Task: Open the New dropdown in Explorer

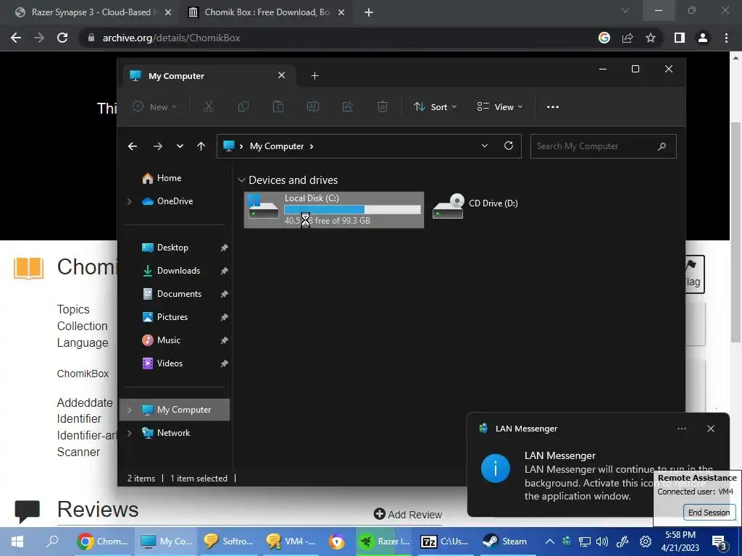Action: click(155, 107)
